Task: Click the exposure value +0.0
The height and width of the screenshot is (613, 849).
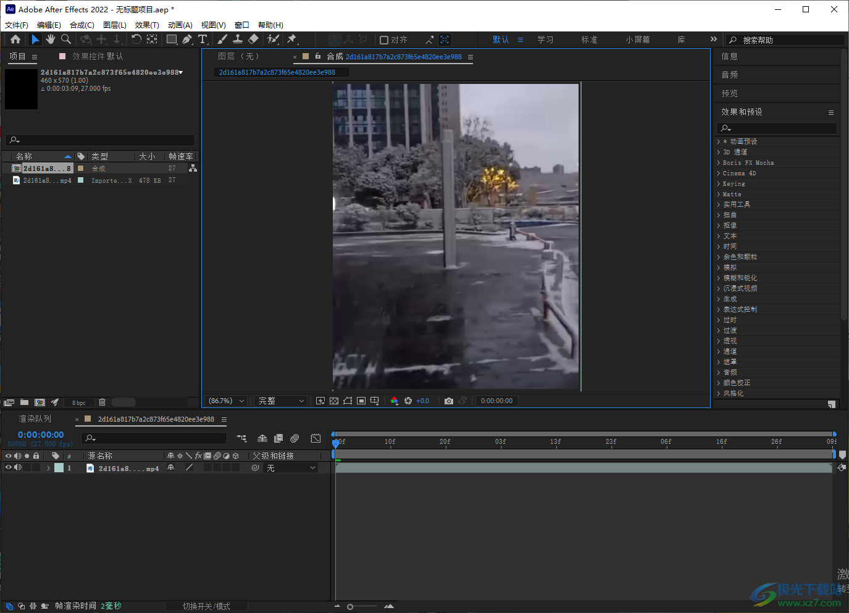Action: point(422,401)
